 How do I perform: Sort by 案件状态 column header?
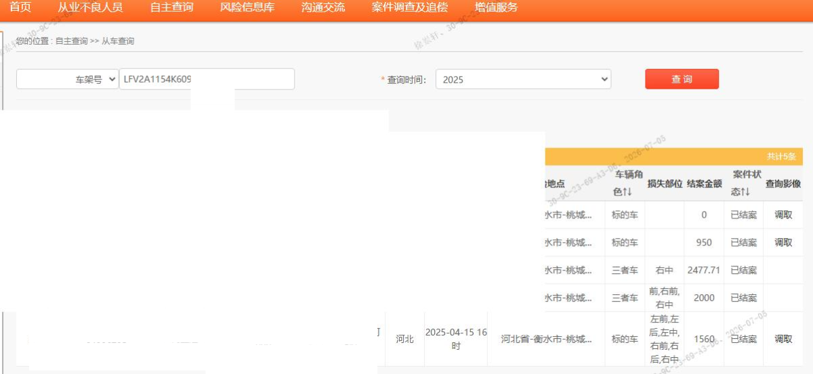tap(743, 183)
